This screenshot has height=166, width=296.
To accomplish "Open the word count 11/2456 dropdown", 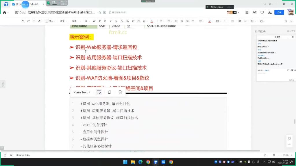I will click(23, 155).
